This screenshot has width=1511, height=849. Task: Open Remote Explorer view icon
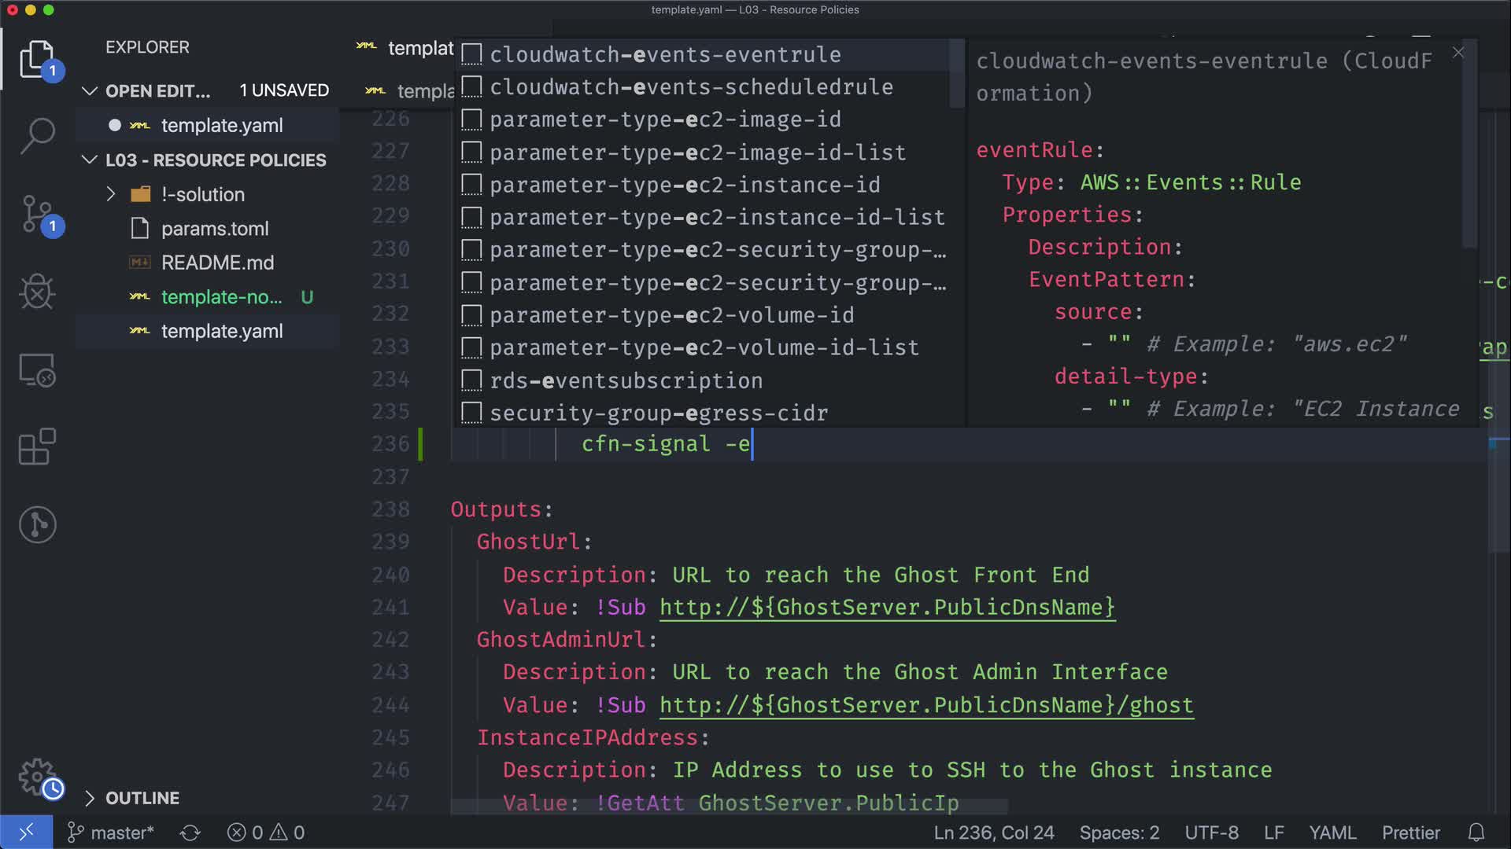coord(37,369)
